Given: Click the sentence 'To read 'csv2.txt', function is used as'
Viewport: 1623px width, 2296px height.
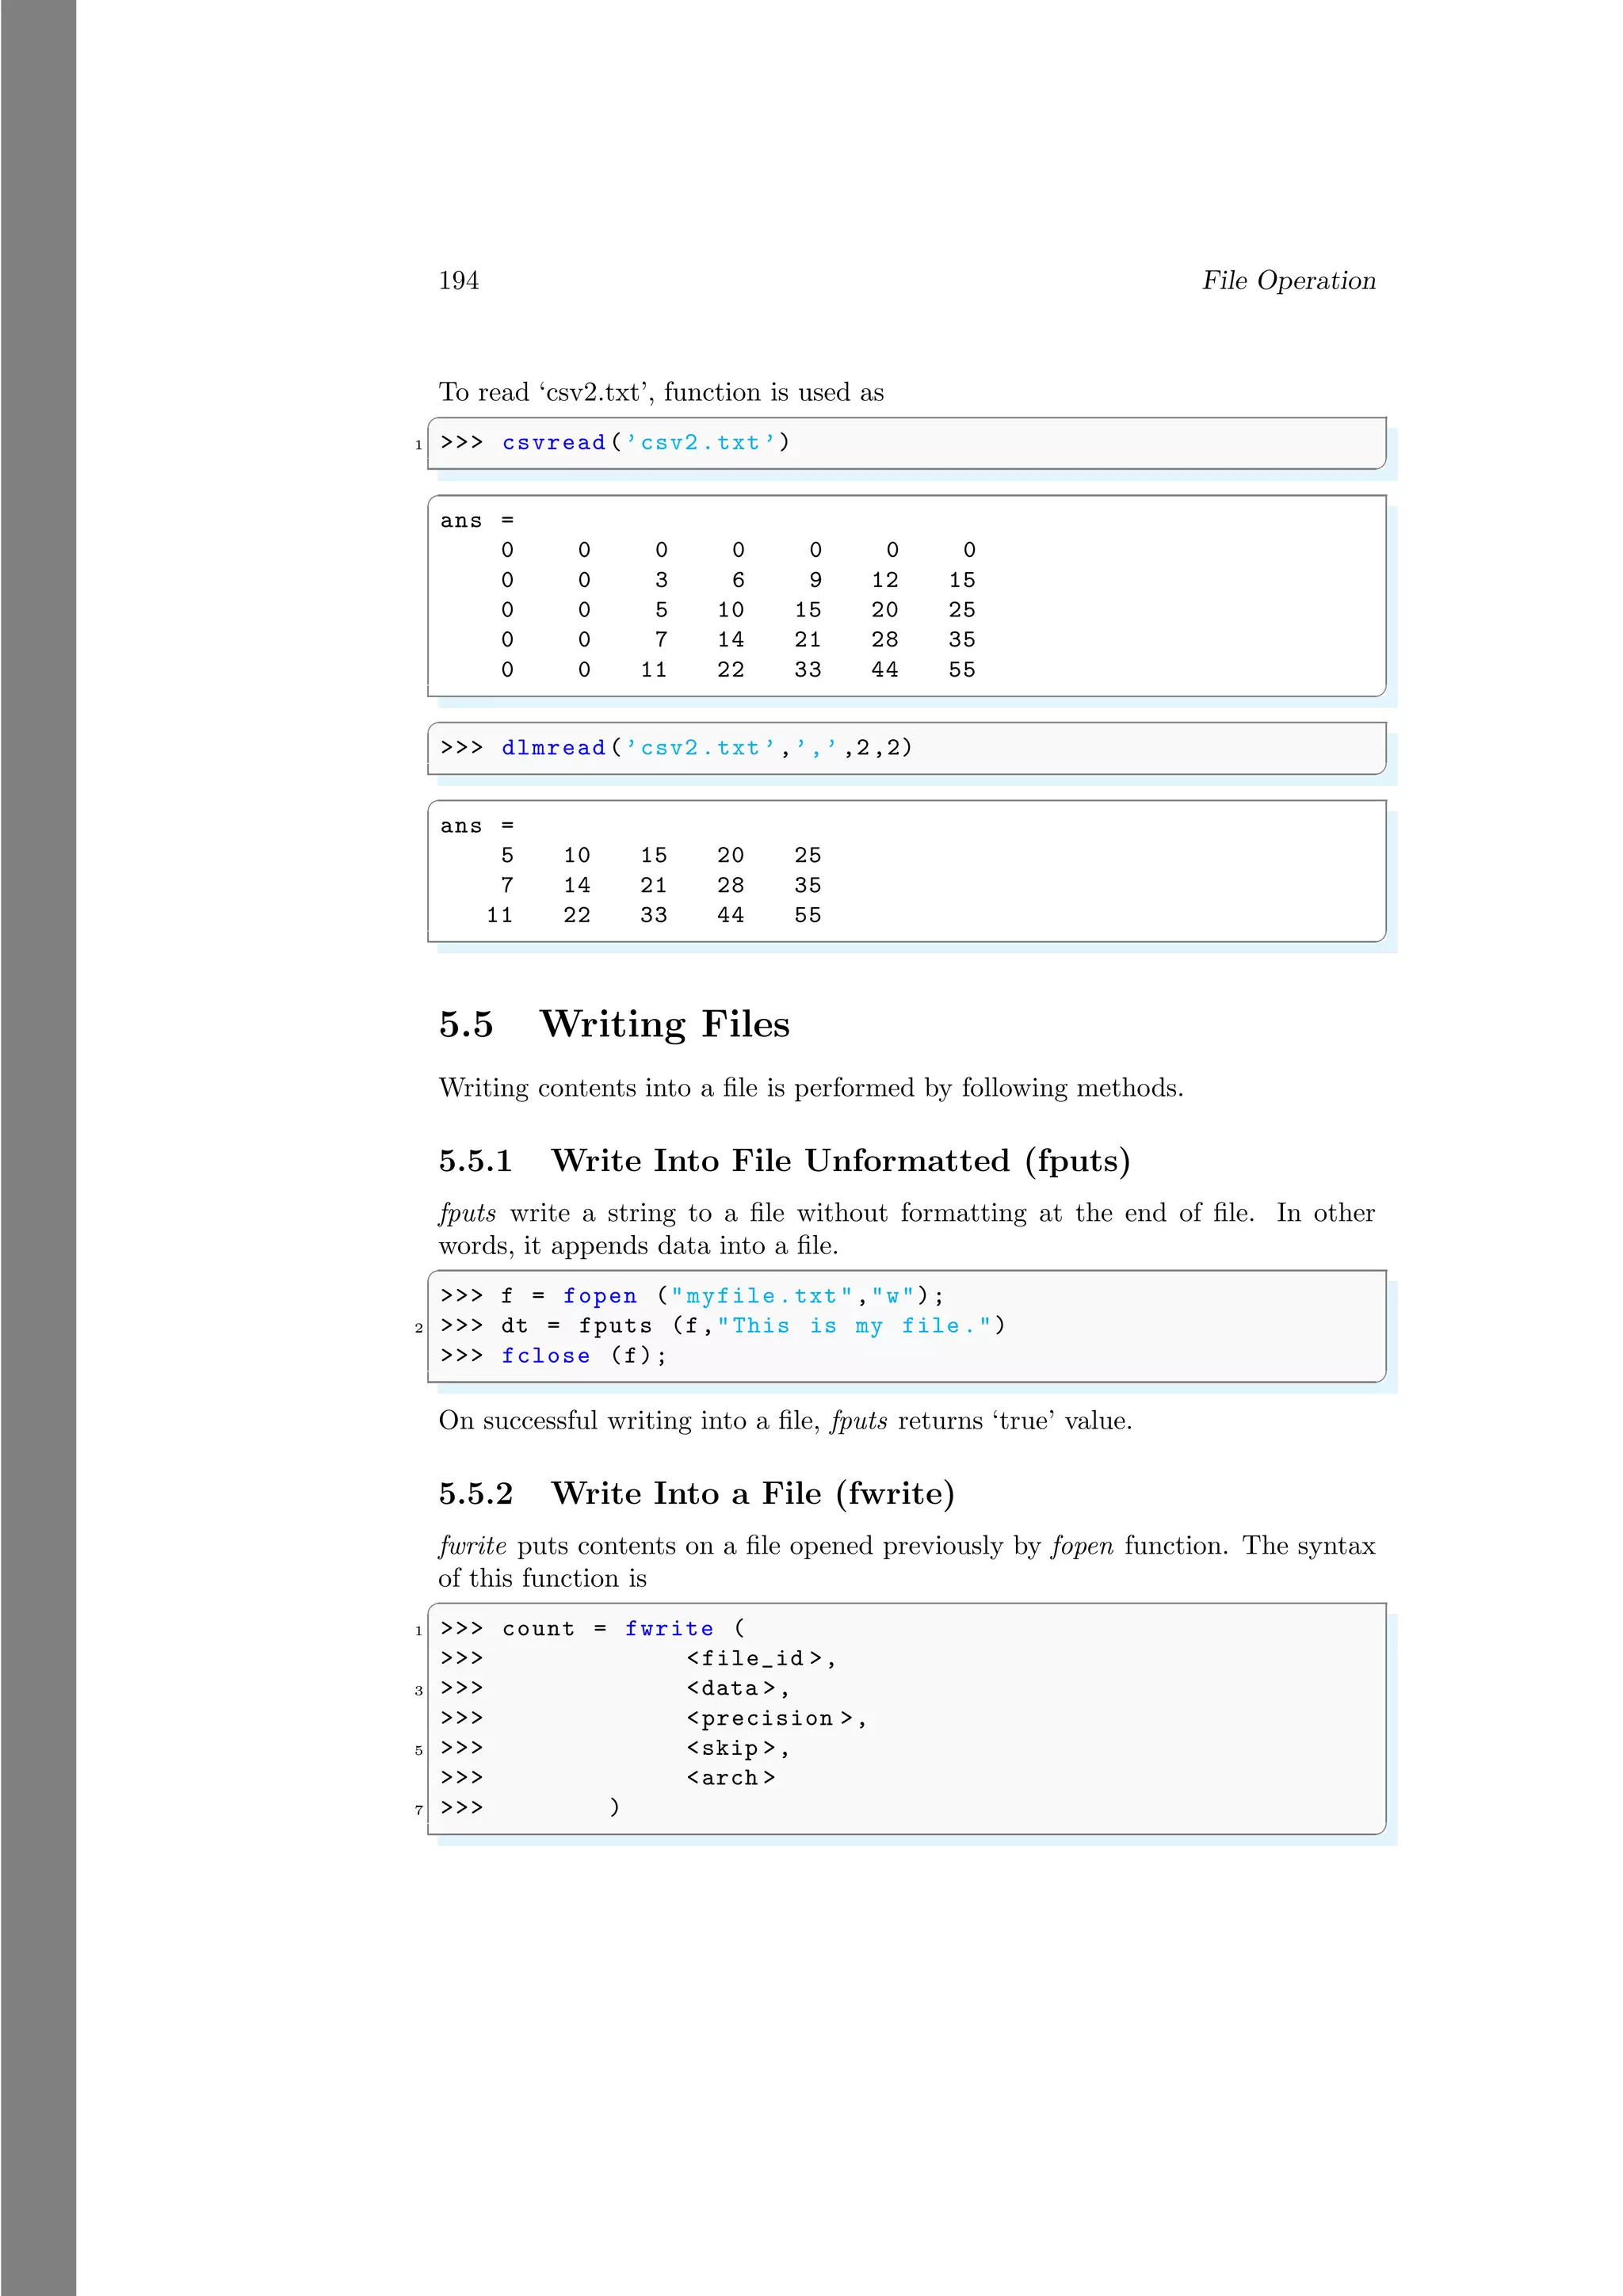Looking at the screenshot, I should (661, 392).
